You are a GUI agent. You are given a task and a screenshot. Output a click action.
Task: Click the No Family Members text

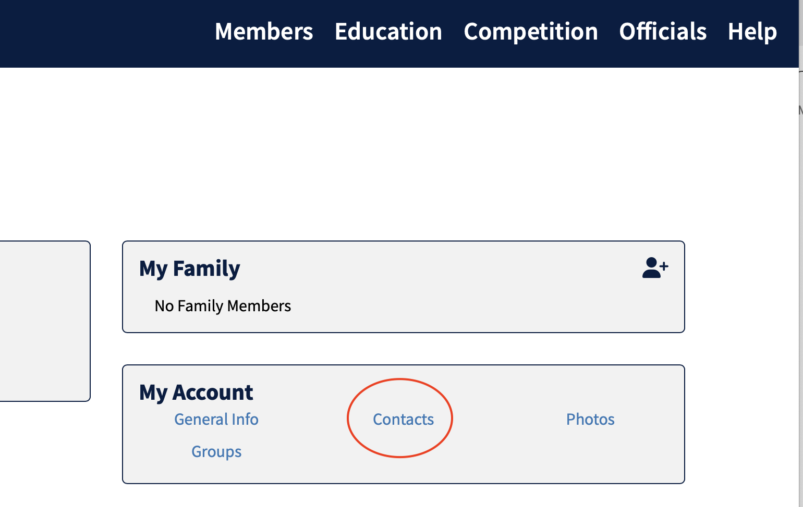(223, 306)
